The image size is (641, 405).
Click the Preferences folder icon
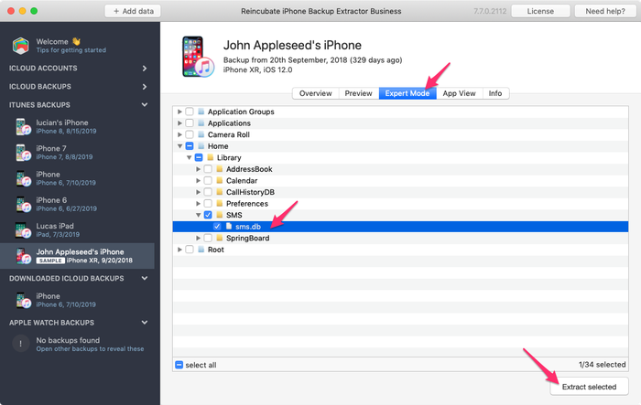220,203
